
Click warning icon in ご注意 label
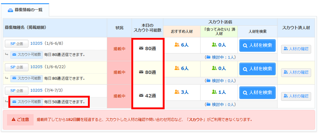pos(14,119)
